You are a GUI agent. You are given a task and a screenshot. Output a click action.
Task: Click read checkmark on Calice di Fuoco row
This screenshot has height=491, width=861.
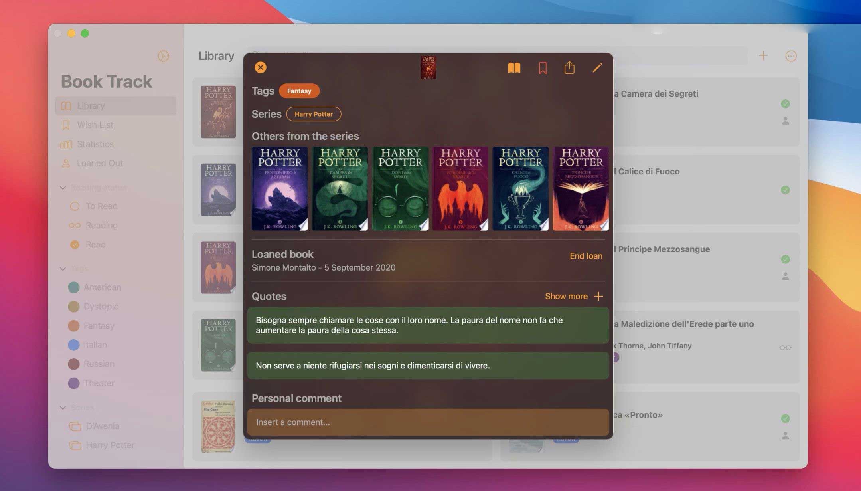(x=785, y=190)
